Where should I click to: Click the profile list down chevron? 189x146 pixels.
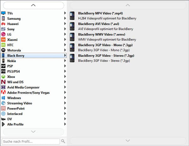(128, 140)
